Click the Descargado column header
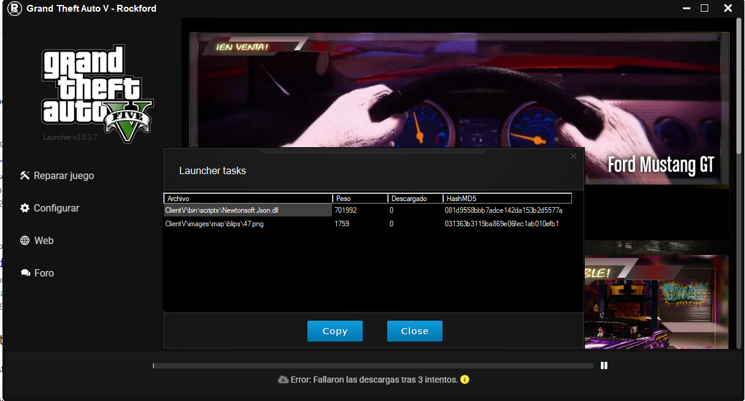The image size is (745, 401). tap(415, 199)
